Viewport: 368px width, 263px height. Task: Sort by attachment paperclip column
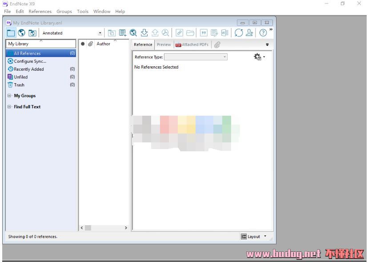90,44
